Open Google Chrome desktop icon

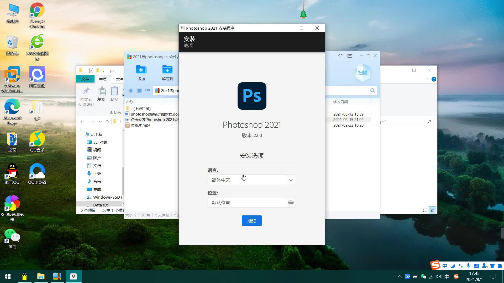click(37, 15)
